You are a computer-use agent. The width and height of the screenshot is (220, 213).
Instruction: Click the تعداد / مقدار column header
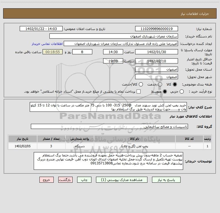coord(51,139)
